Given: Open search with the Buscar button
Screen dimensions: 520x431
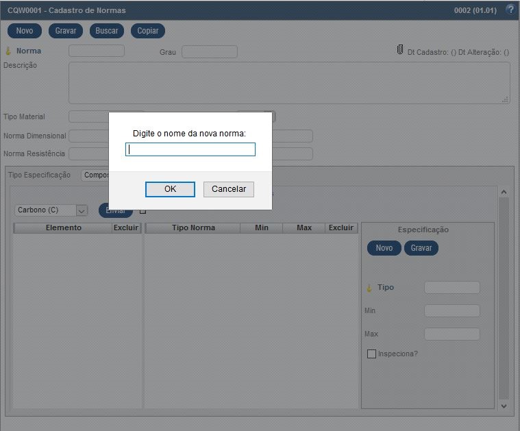Looking at the screenshot, I should [x=107, y=31].
